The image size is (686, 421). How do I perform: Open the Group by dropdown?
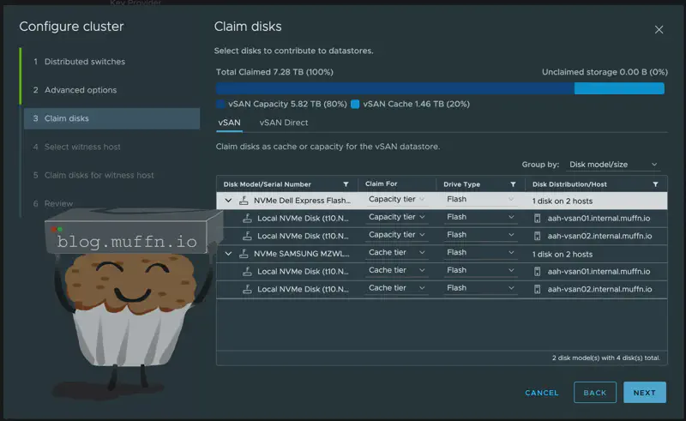613,165
